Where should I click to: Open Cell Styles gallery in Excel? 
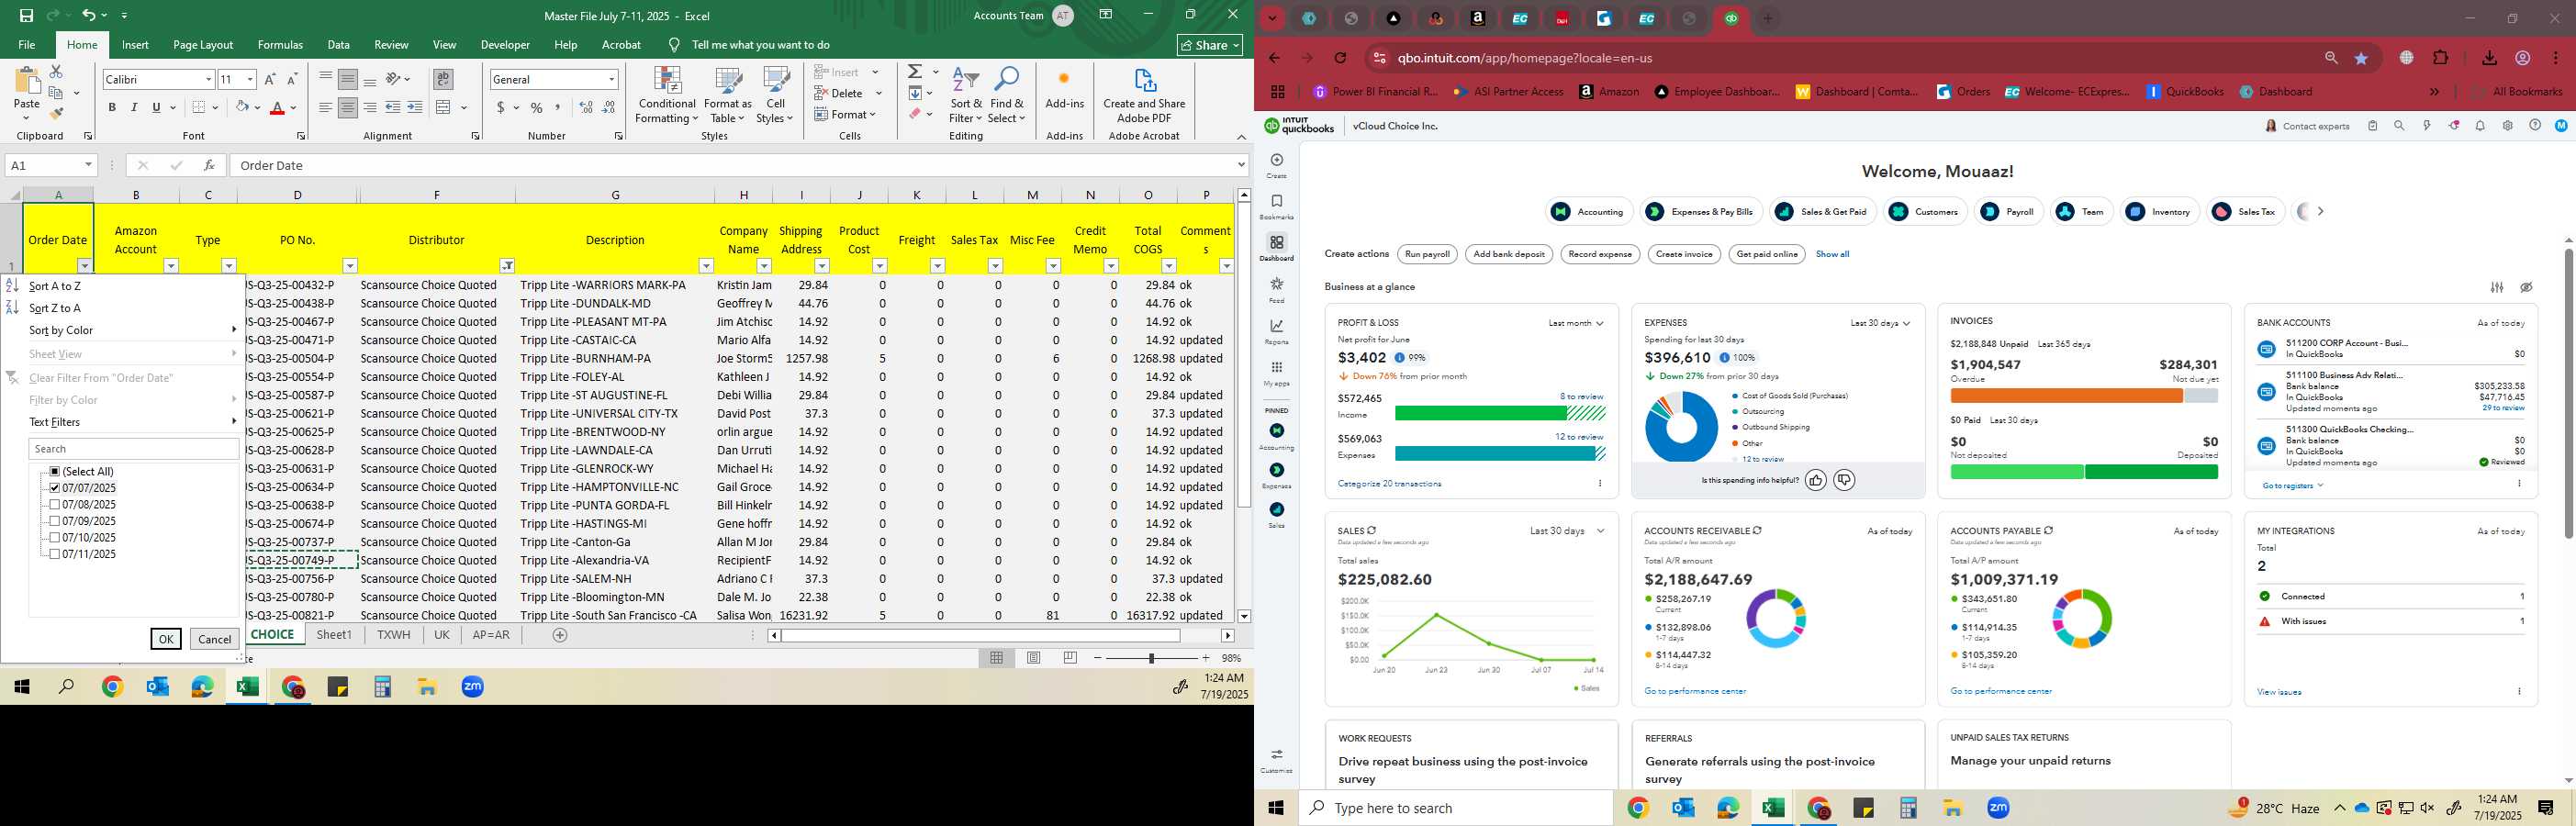(x=775, y=96)
